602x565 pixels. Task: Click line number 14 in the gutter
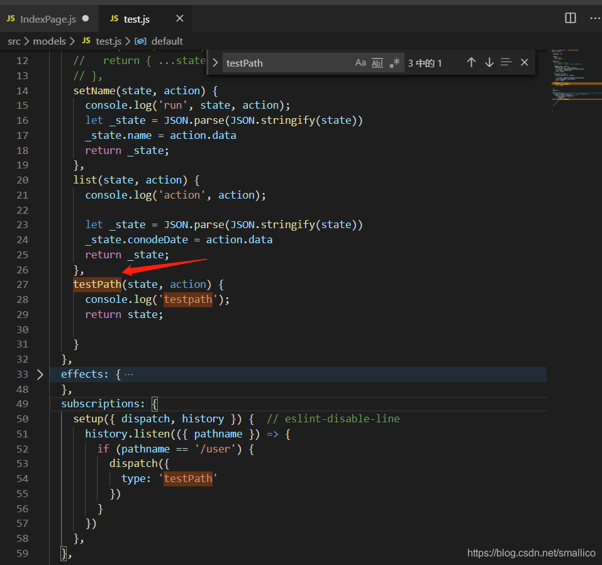[x=22, y=91]
